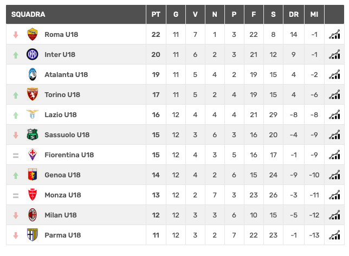Click the MI column header
Image resolution: width=349 pixels, height=256 pixels.
point(314,15)
